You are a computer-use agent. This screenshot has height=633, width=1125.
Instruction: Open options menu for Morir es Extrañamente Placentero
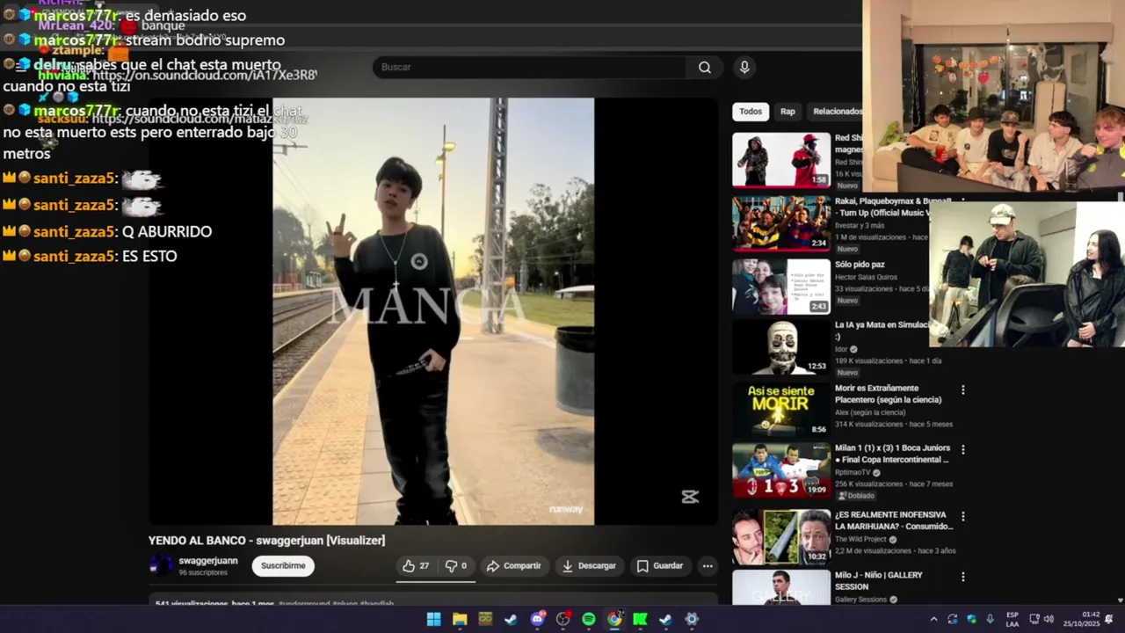coord(963,389)
